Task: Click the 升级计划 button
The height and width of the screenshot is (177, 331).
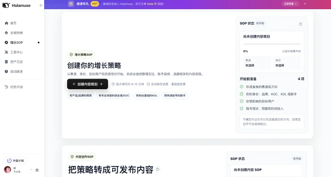Action: pyautogui.click(x=16, y=161)
